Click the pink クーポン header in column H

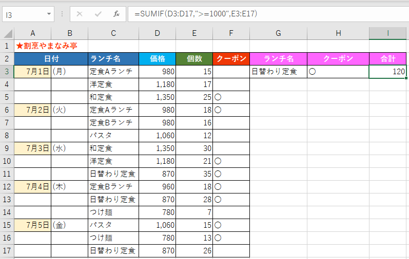pos(338,59)
